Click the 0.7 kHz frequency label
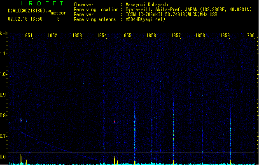This screenshot has width=259, height=165. pos(3,136)
